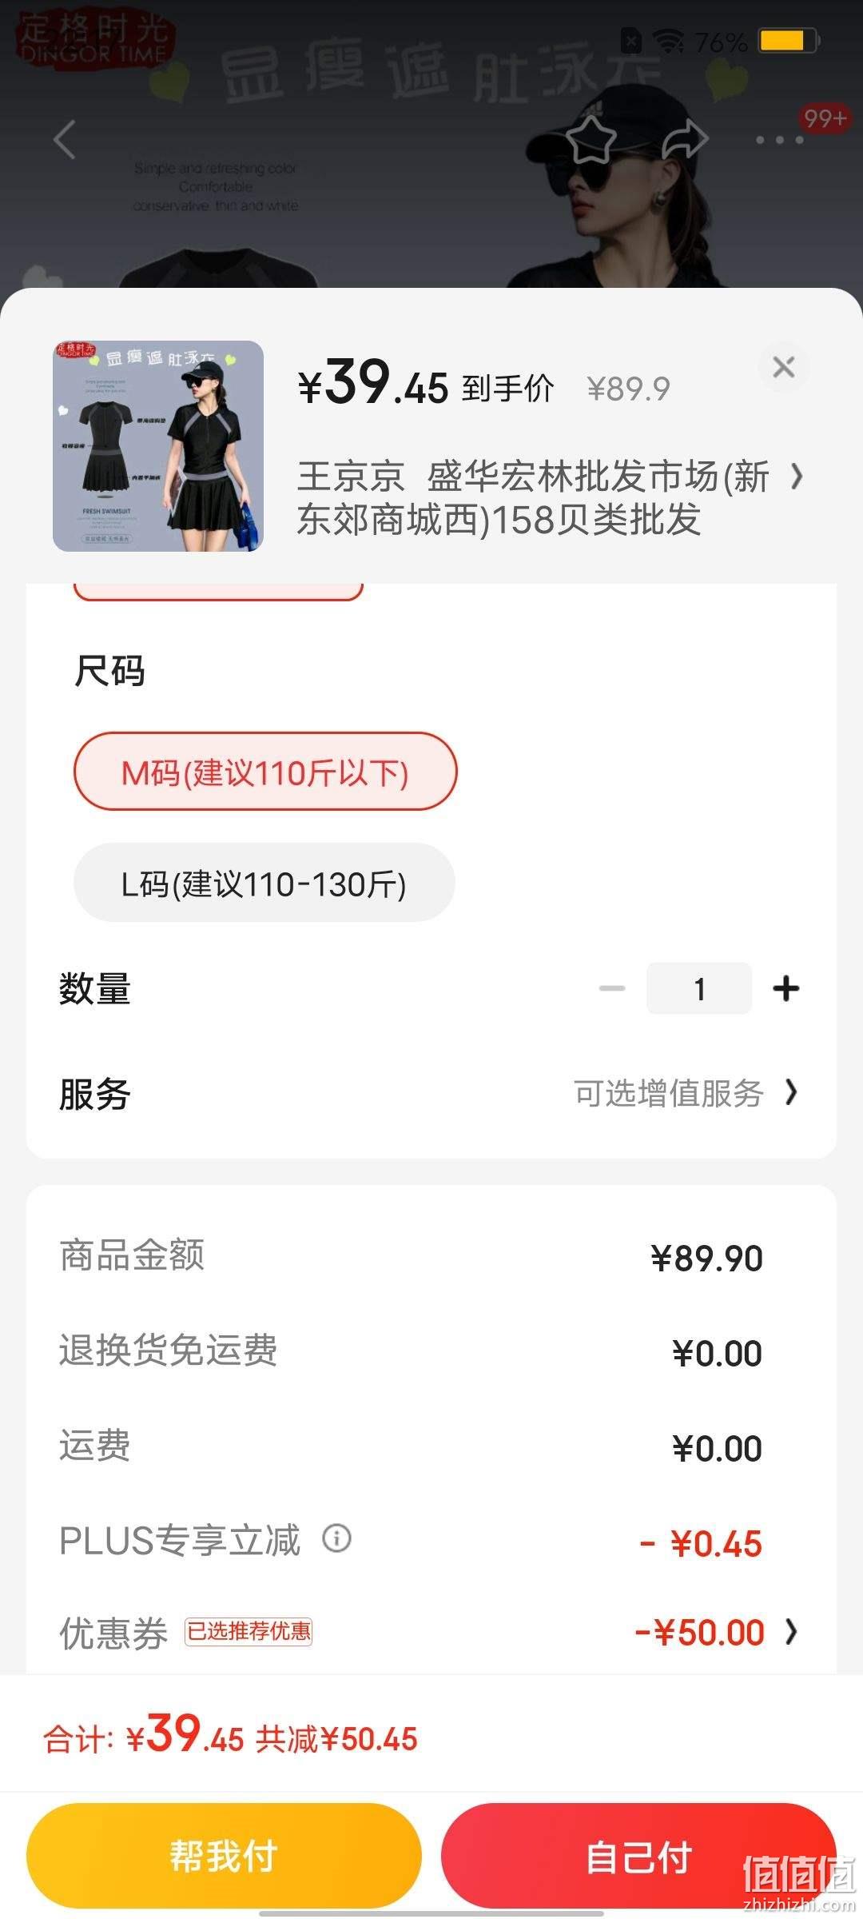Open the three-dot more menu

[779, 140]
